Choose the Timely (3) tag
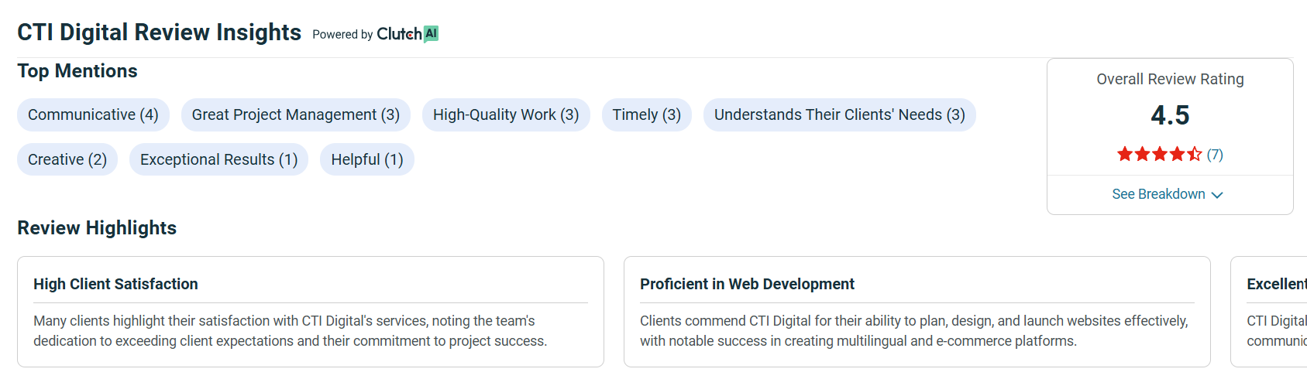 coord(647,114)
